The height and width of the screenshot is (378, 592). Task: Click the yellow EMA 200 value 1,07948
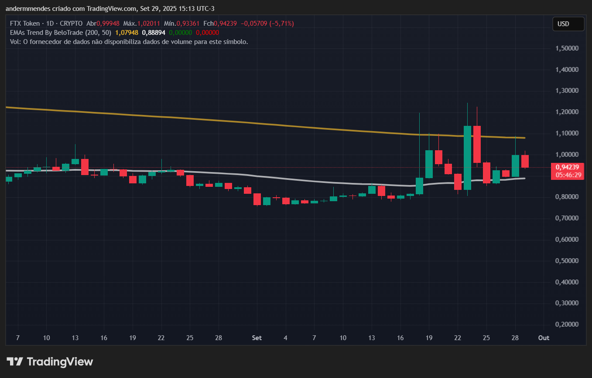click(127, 33)
